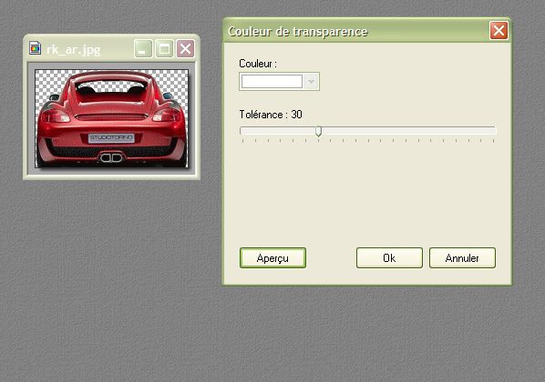Click the STUDIOTORINO license plate in image
The image size is (545, 382).
[x=111, y=138]
